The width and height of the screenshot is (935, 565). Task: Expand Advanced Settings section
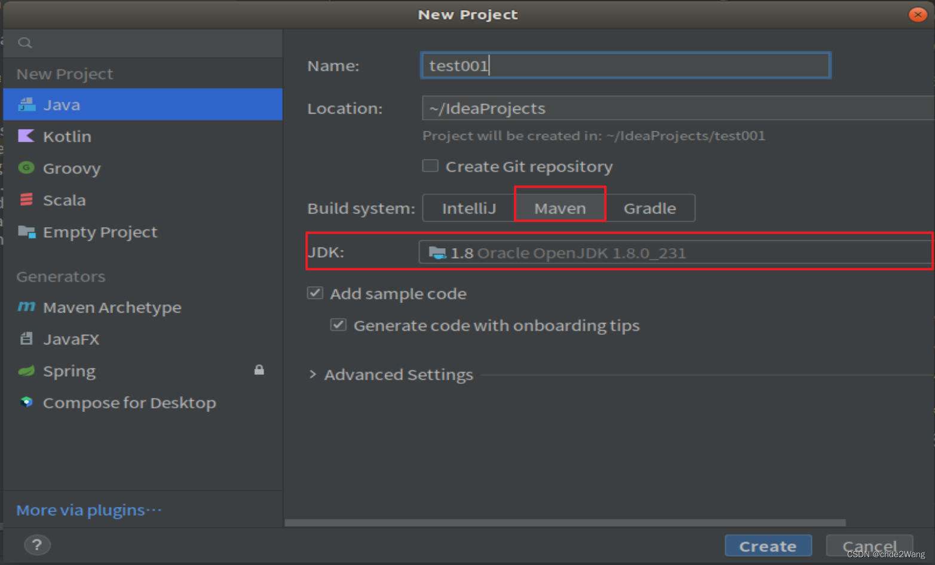[312, 374]
